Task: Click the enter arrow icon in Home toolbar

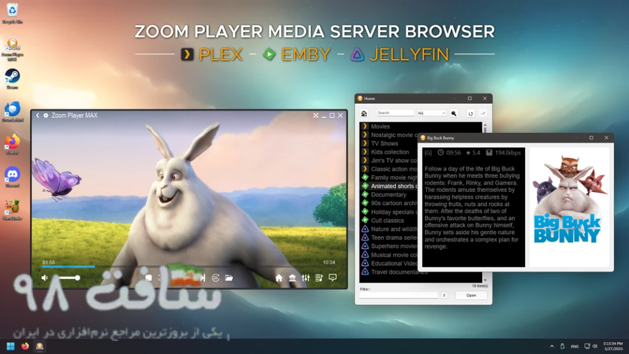Action: [483, 113]
